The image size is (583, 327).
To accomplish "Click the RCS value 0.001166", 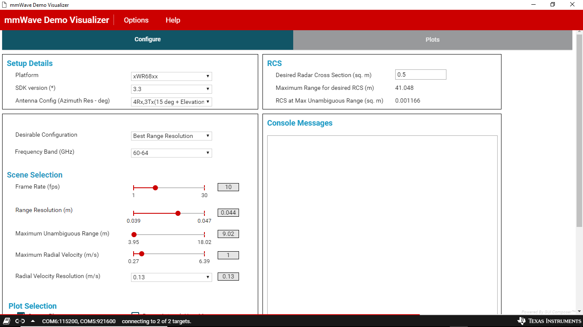I will [x=408, y=100].
